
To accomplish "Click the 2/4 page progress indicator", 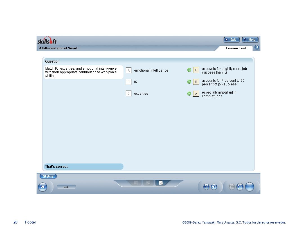I will [x=66, y=187].
